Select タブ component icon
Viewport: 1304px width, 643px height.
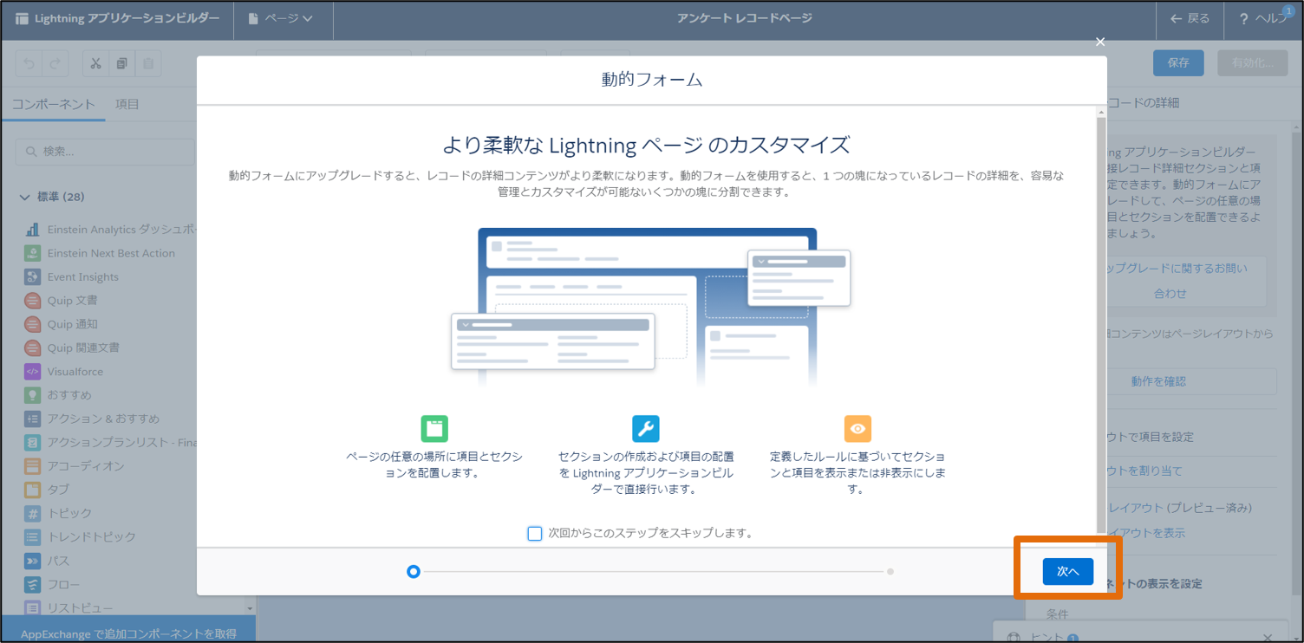[x=32, y=490]
